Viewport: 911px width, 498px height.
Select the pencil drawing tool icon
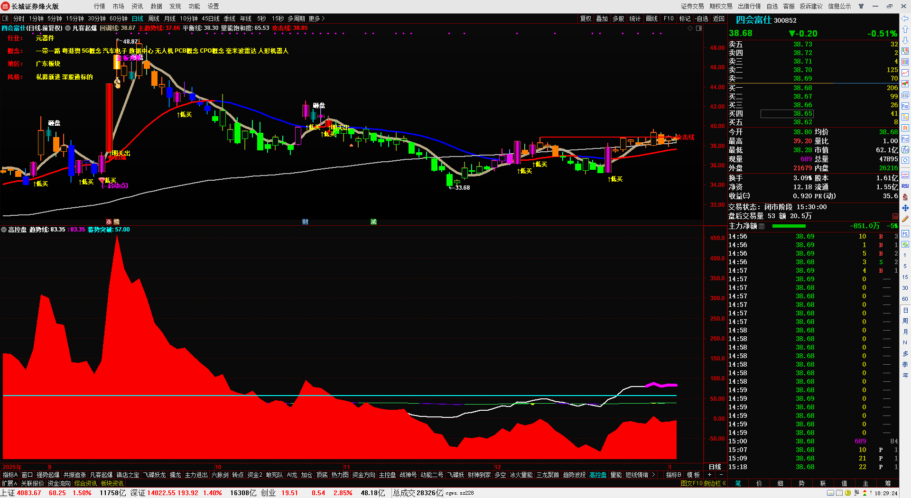click(905, 219)
